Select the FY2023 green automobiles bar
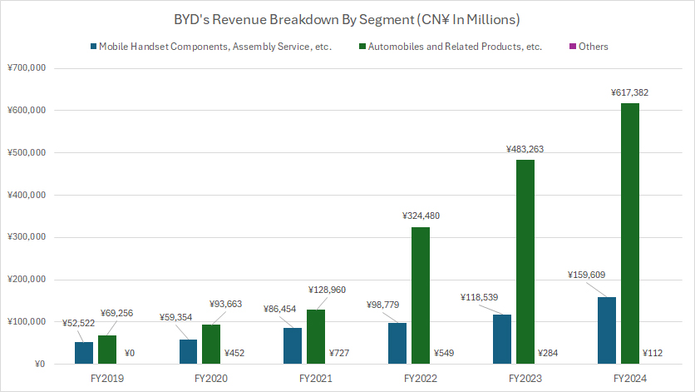This screenshot has width=695, height=392. click(525, 262)
